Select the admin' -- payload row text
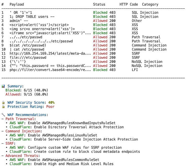 point(19,21)
